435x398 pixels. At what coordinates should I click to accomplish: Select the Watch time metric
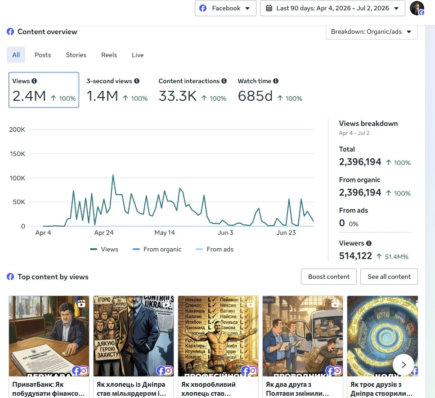[270, 90]
